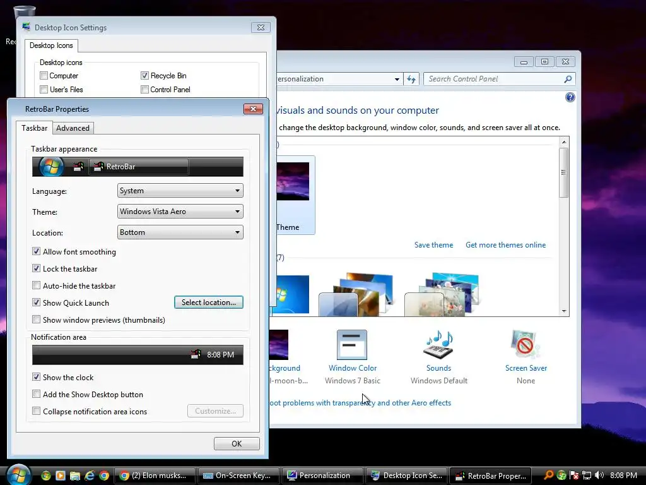
Task: Click the RetroBar window button in appearance preview
Action: click(139, 167)
